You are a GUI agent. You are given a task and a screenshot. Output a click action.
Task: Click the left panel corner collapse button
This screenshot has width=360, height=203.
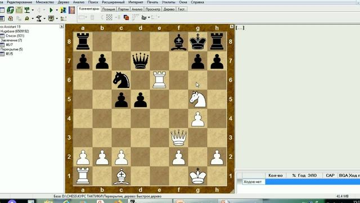(61, 27)
